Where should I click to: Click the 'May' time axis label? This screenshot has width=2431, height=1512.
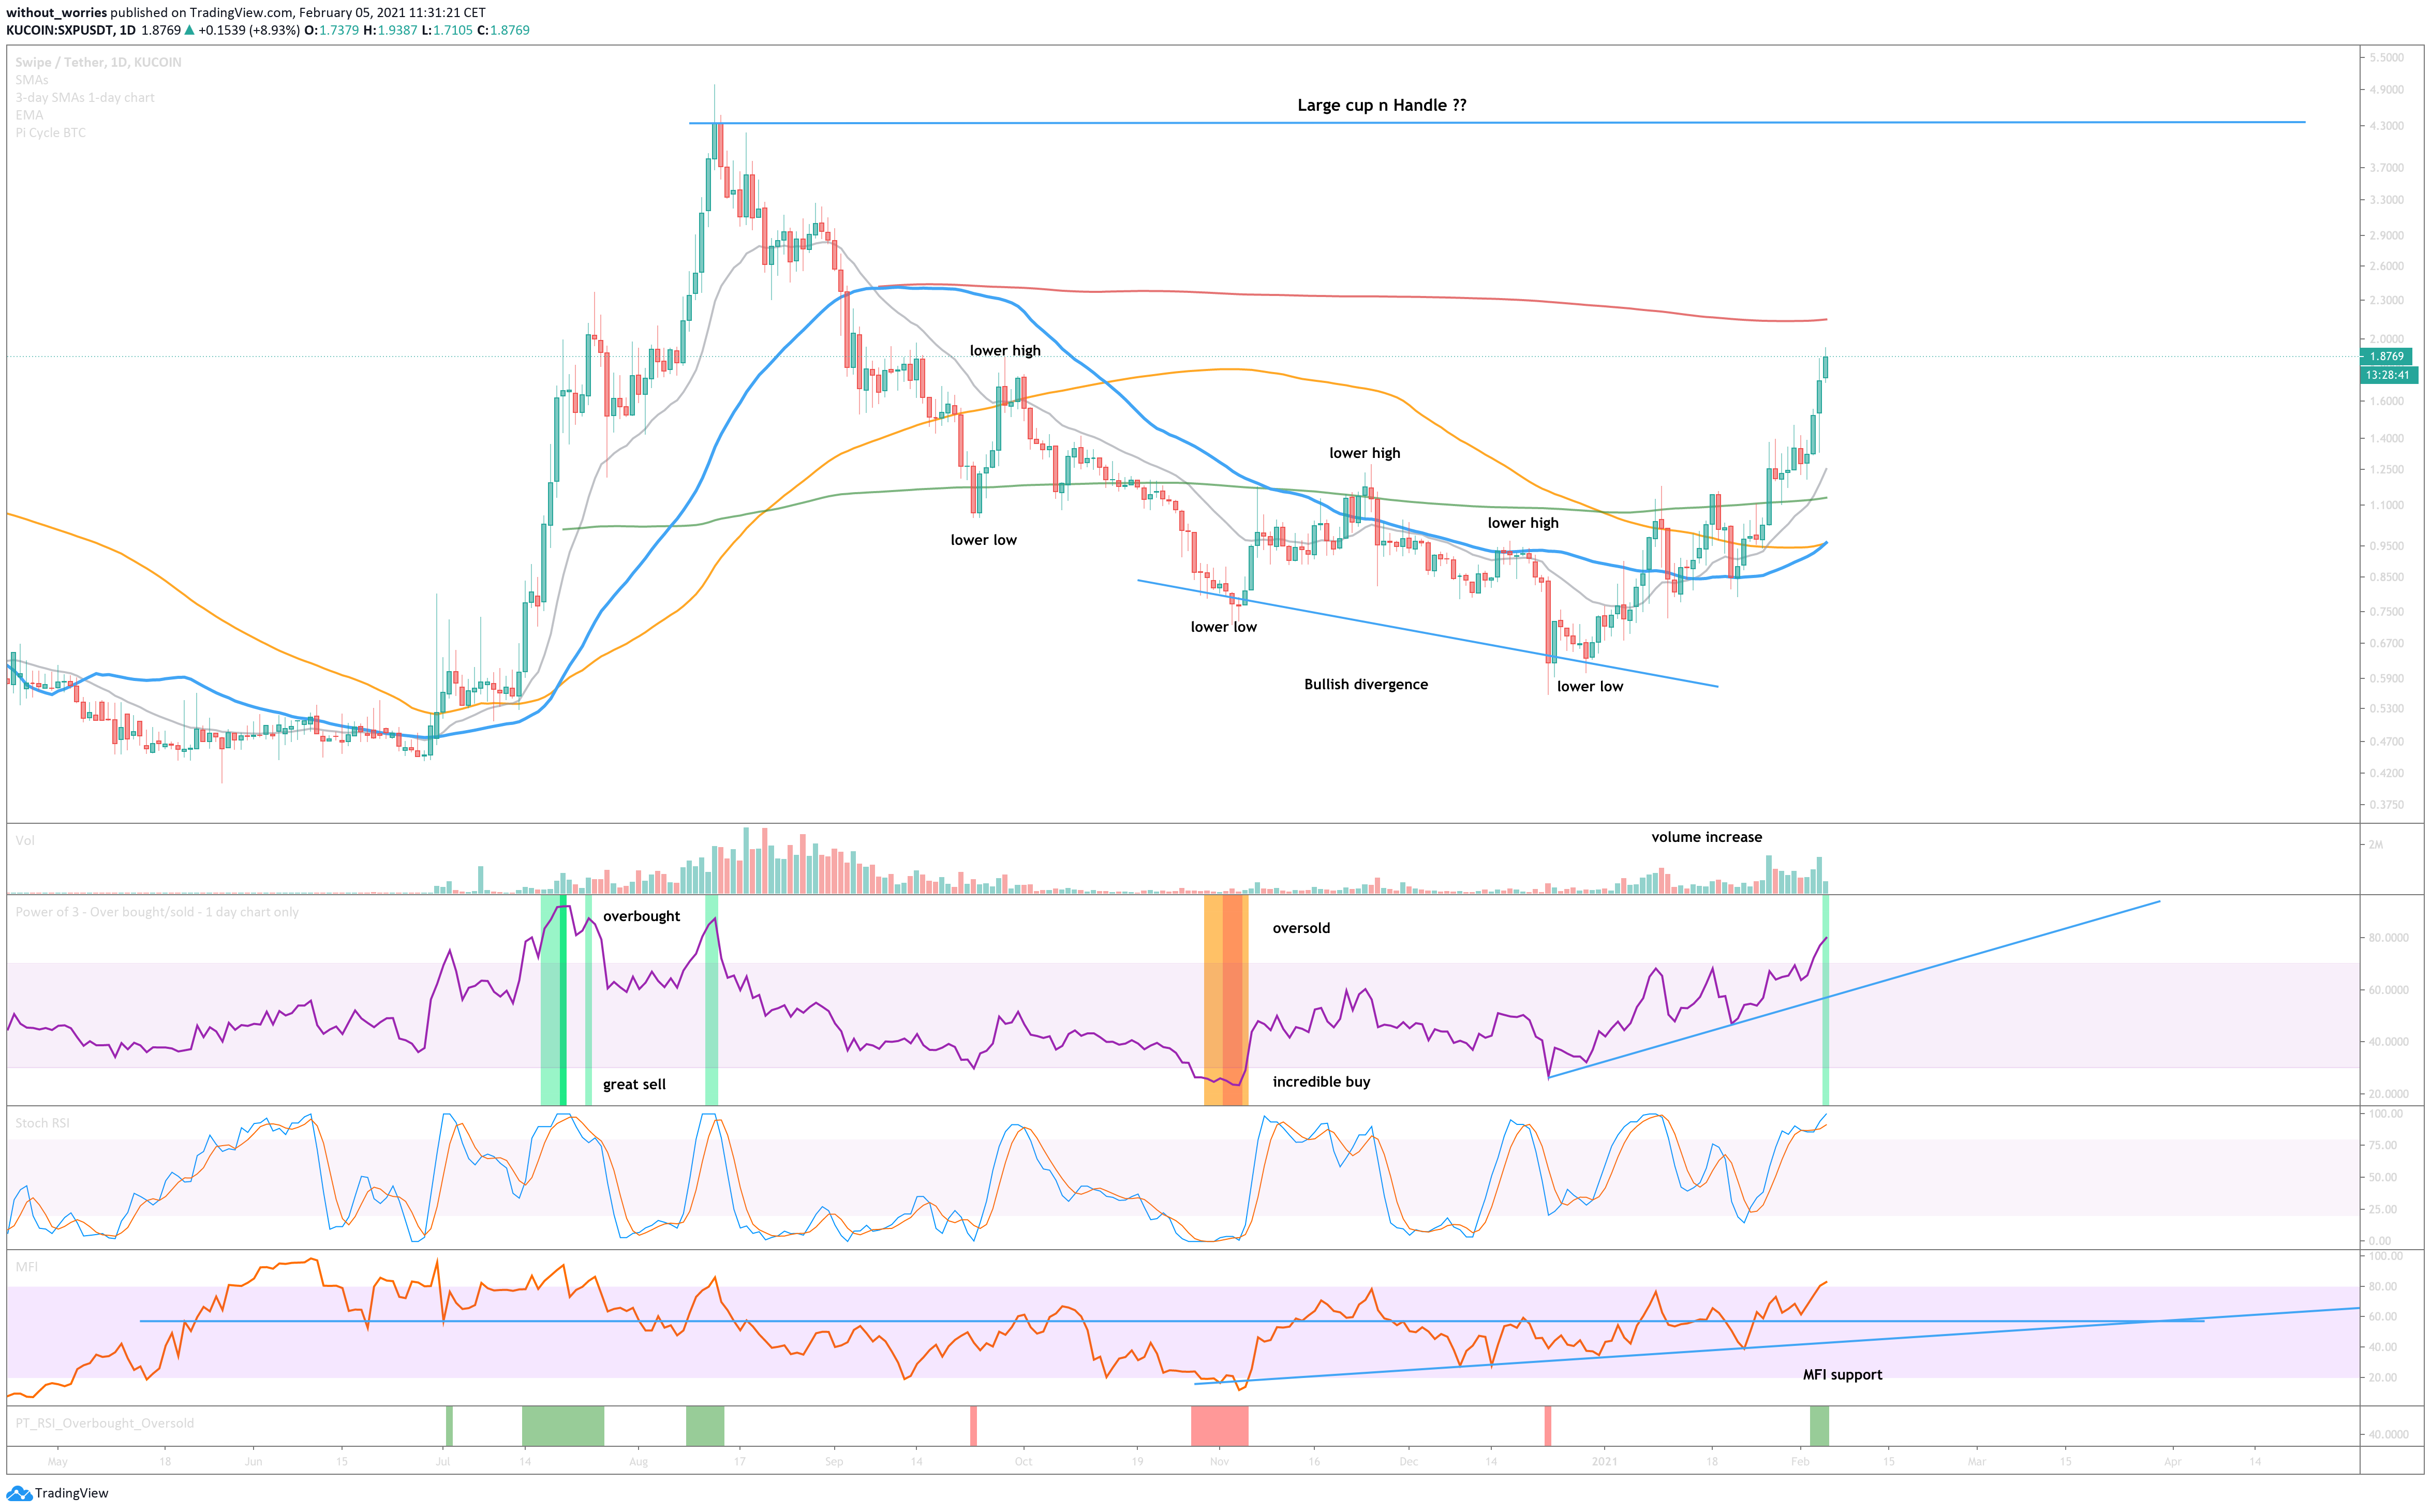tap(58, 1462)
